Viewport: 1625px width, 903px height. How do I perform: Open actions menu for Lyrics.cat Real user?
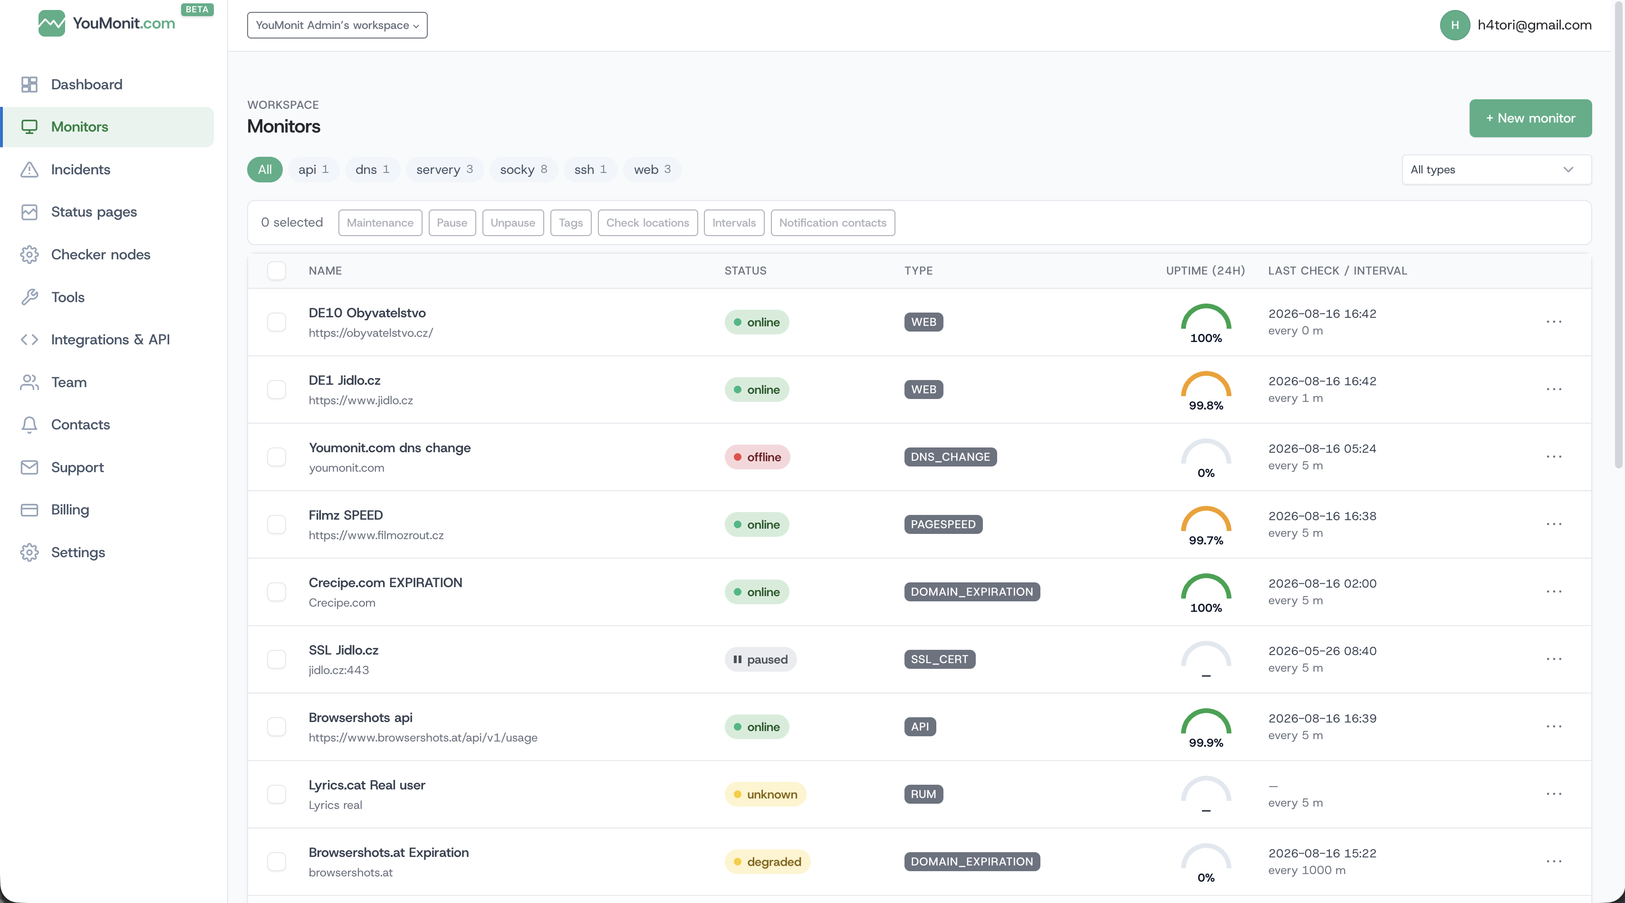click(x=1554, y=794)
